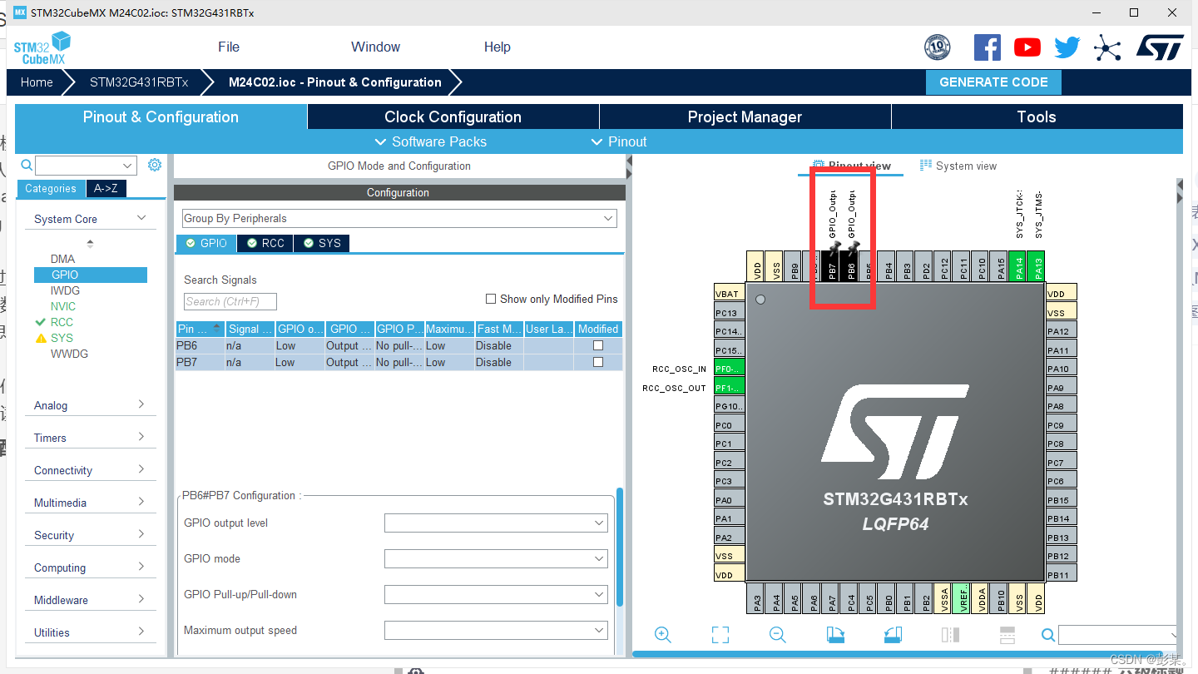This screenshot has width=1198, height=674.
Task: Expand the Multimedia category
Action: point(91,503)
